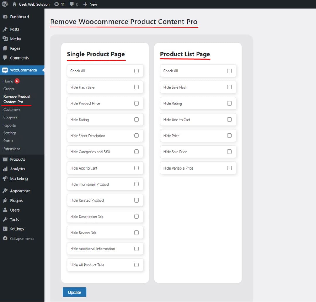Expand the New dropdown in the admin bar
The image size is (316, 302).
click(90, 4)
